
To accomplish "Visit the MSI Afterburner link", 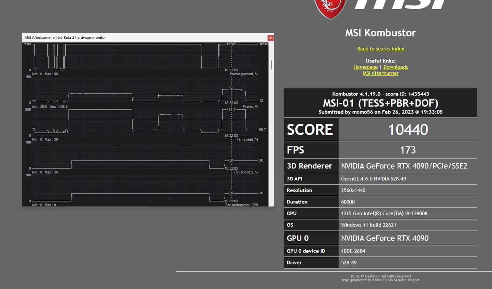I will (381, 73).
